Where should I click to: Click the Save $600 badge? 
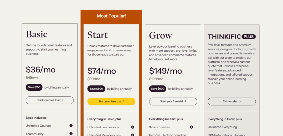(x=158, y=89)
